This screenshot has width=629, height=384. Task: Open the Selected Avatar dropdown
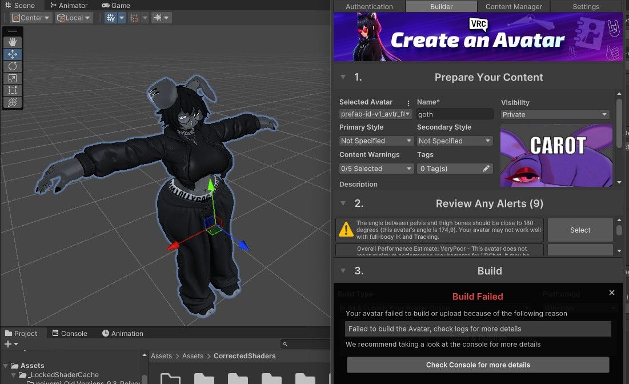click(375, 114)
